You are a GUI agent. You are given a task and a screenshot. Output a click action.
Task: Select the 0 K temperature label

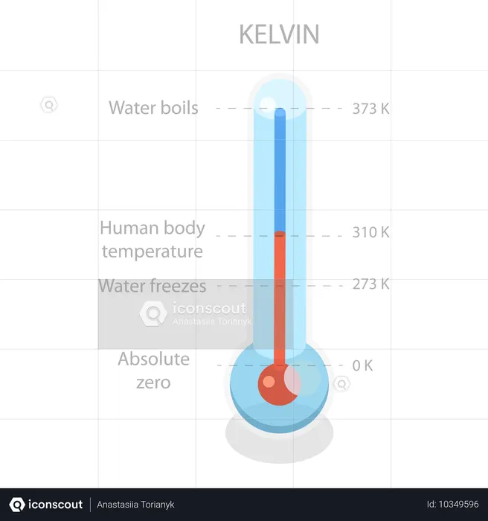[362, 365]
